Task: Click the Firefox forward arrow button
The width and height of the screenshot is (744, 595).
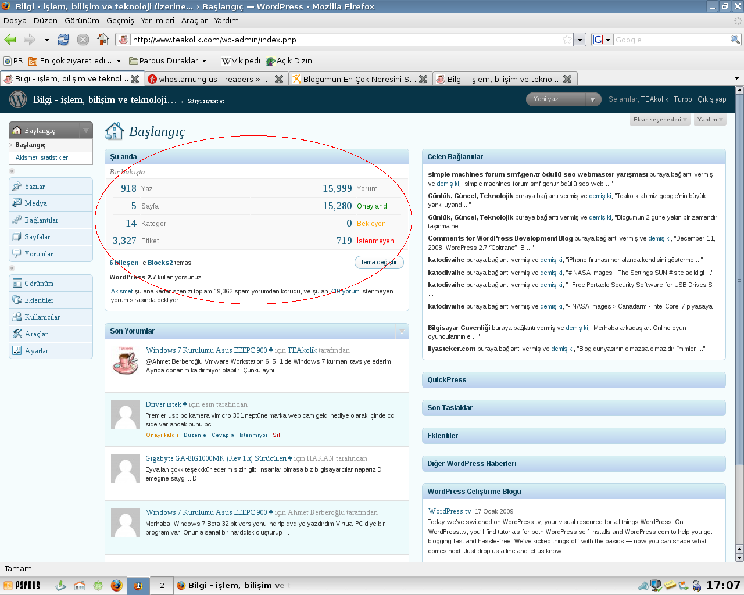Action: pos(29,40)
